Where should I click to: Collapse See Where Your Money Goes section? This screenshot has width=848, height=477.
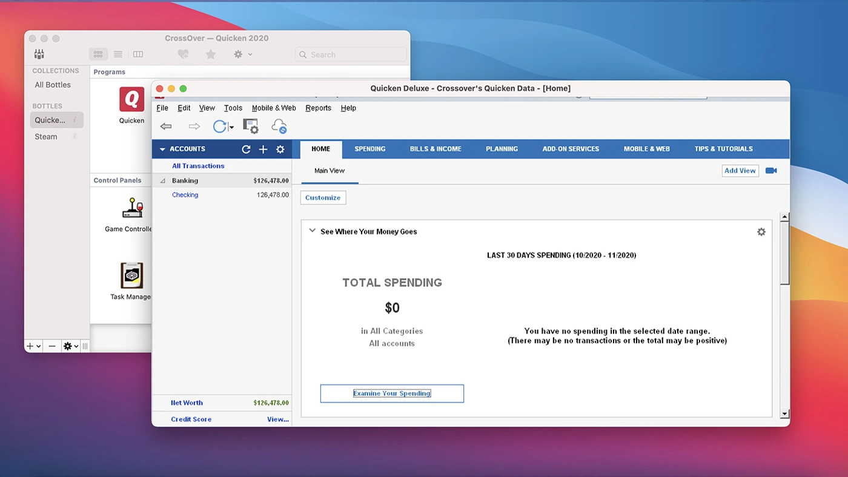point(313,231)
